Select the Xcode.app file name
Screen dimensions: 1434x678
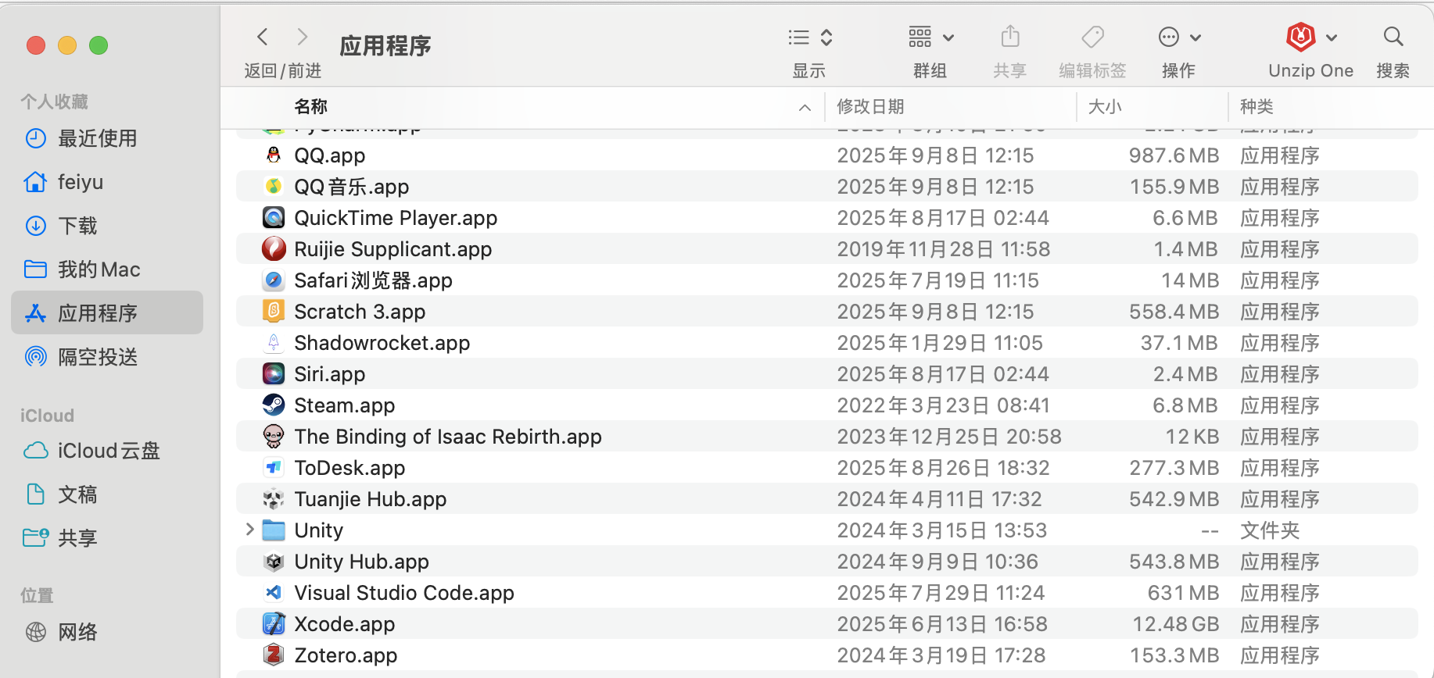tap(344, 624)
